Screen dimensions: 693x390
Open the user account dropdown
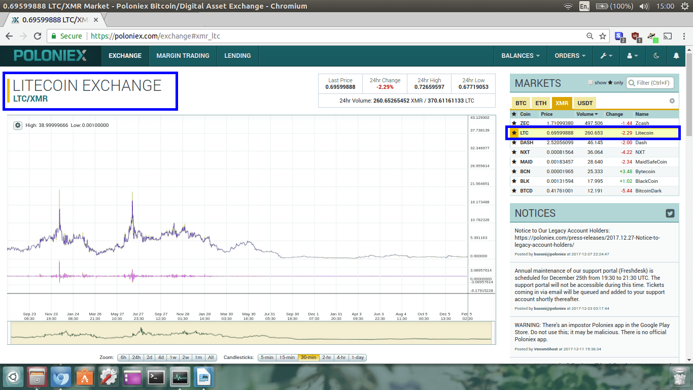click(x=633, y=56)
